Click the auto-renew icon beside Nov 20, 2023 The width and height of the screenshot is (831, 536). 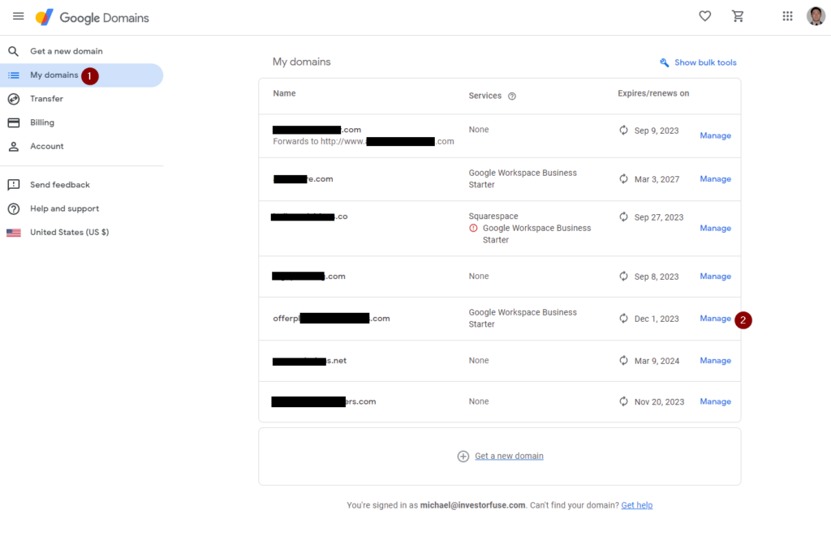(624, 401)
